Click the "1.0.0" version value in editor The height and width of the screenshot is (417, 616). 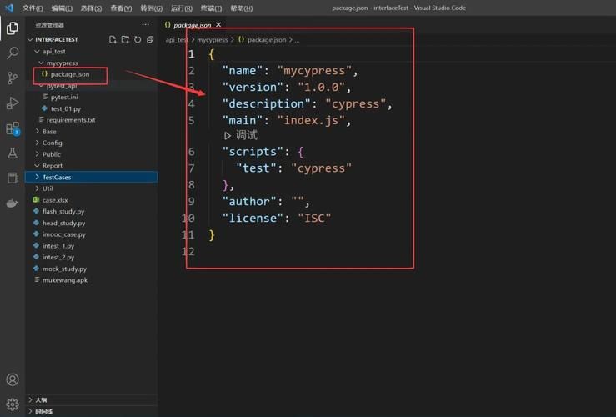pyautogui.click(x=322, y=88)
